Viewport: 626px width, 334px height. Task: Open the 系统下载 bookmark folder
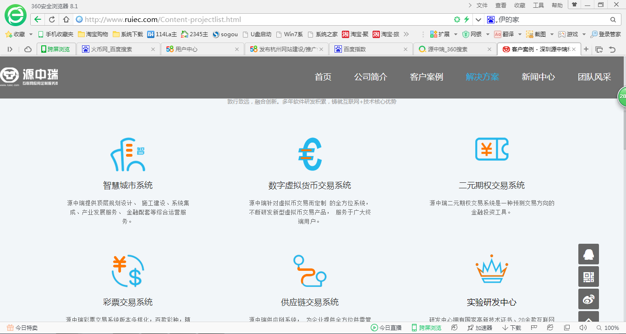tap(128, 34)
